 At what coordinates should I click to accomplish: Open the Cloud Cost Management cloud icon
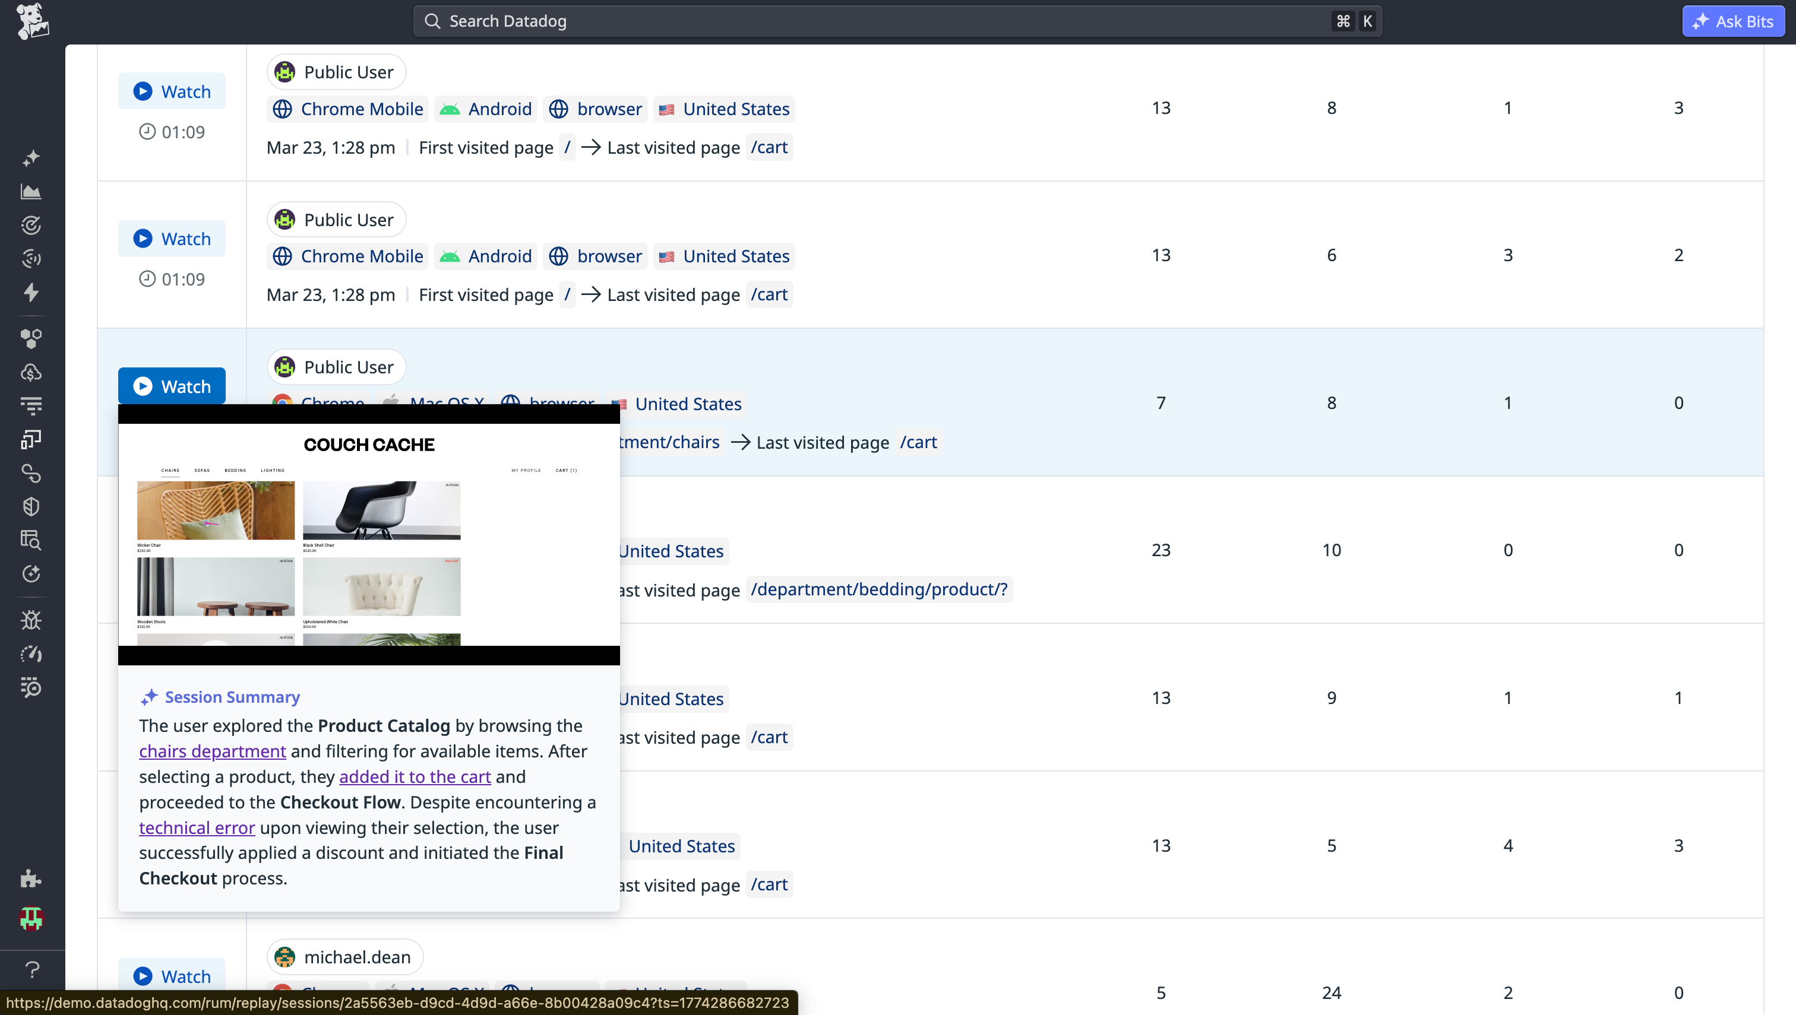(31, 372)
